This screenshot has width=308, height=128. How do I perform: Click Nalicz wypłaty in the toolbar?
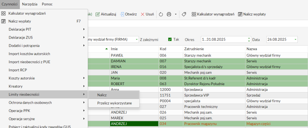click(252, 14)
